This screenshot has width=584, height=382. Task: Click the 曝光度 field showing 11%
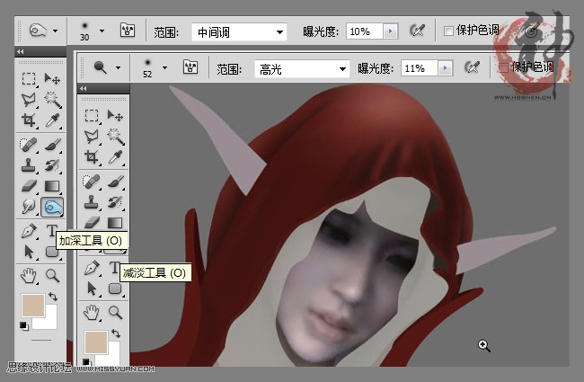click(x=420, y=68)
